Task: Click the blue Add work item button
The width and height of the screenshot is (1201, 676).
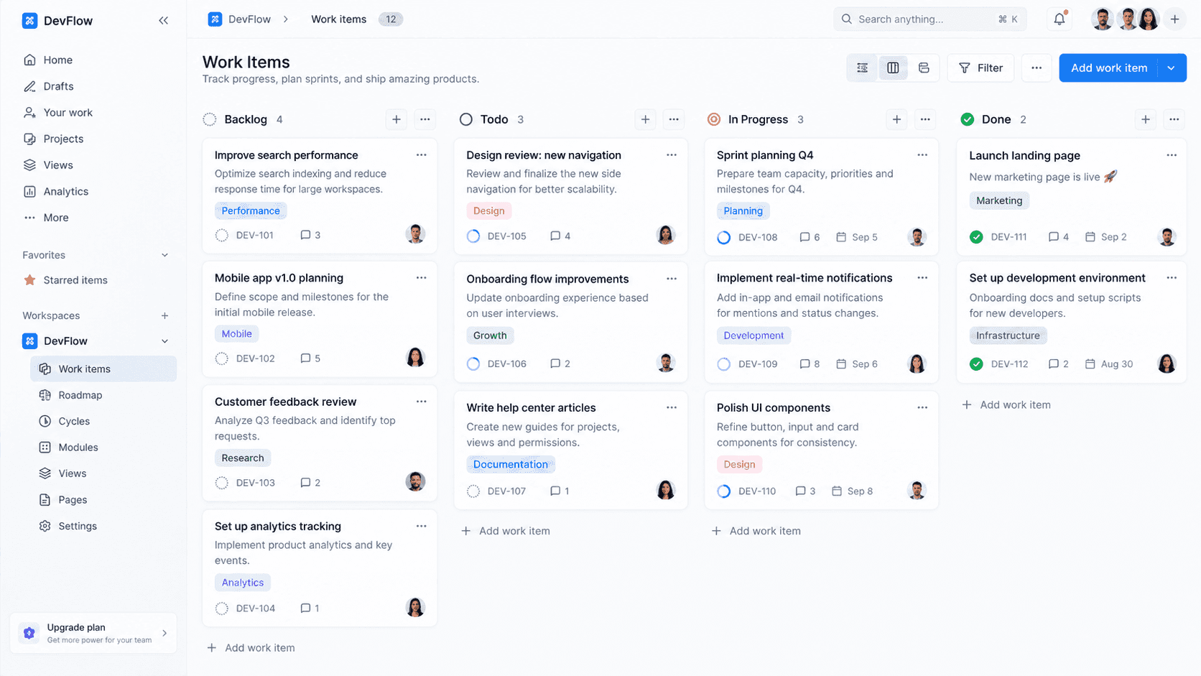Action: (x=1108, y=68)
